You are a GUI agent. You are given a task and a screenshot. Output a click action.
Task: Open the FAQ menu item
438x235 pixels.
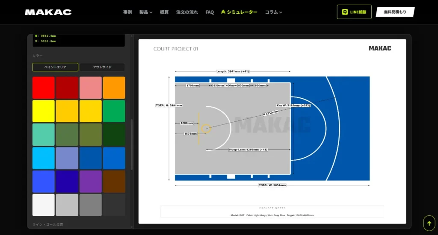point(210,12)
